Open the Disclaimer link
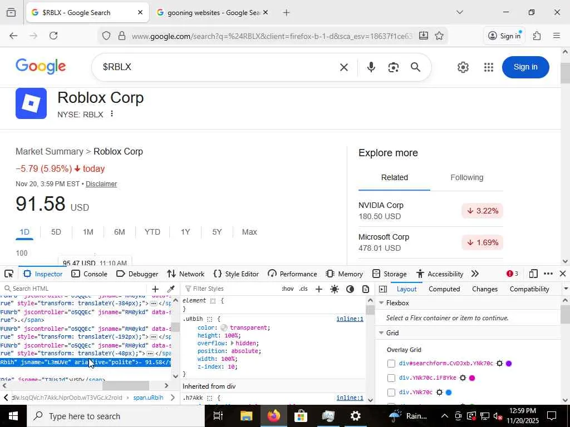The width and height of the screenshot is (570, 427). click(x=101, y=183)
